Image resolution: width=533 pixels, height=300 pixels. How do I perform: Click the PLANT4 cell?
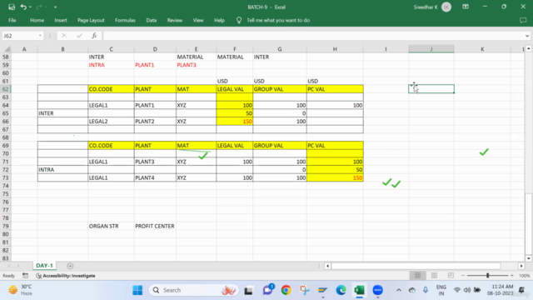155,177
